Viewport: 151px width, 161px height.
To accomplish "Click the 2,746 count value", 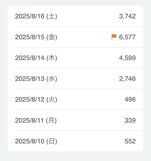I will [127, 79].
